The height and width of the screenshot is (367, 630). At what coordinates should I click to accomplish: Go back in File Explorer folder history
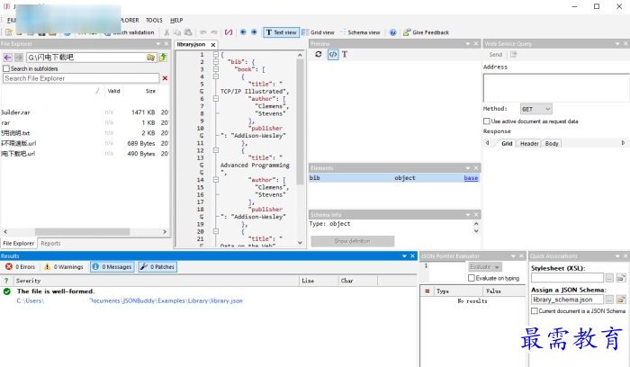[7, 58]
